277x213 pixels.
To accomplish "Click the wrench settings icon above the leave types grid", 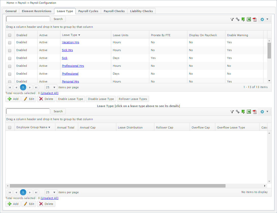I will [238, 19].
